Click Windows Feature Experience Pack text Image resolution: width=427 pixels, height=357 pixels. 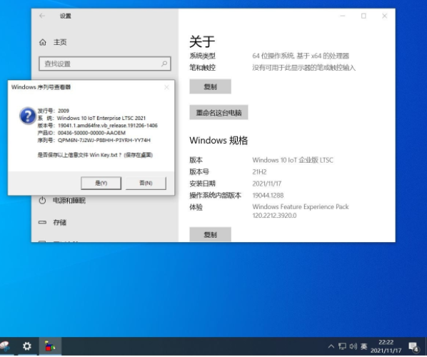click(x=301, y=207)
